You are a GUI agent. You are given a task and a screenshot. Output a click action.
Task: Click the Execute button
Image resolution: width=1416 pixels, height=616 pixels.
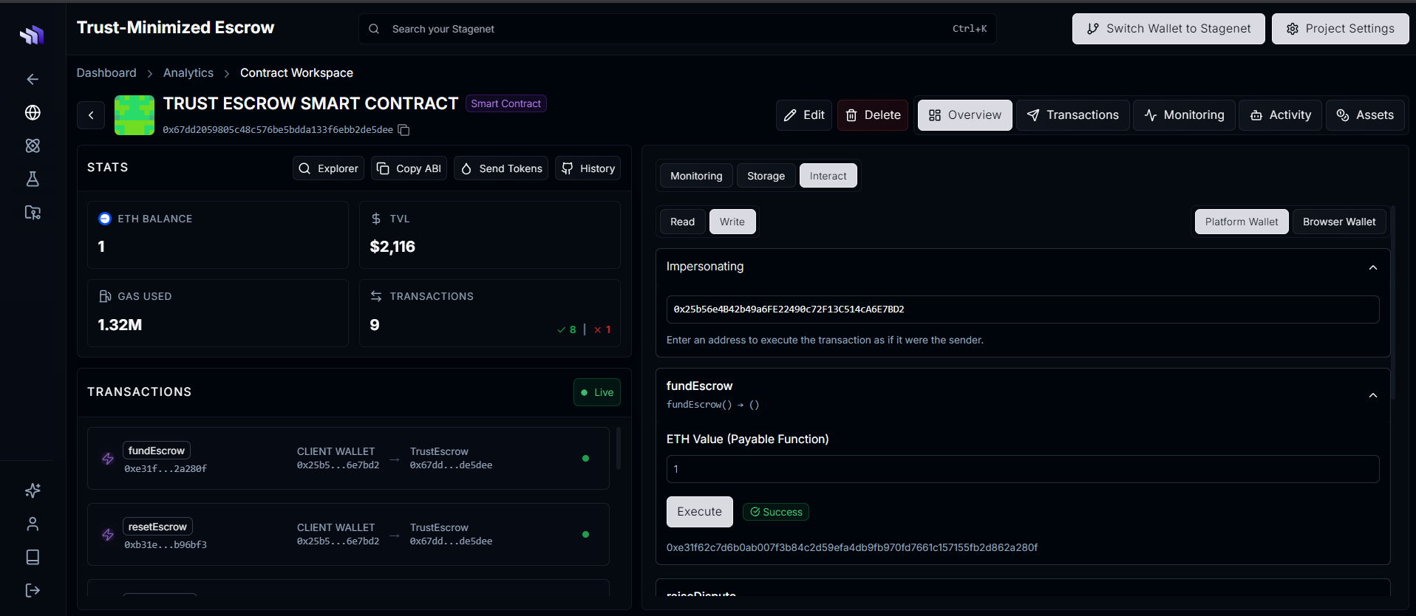[x=700, y=512]
